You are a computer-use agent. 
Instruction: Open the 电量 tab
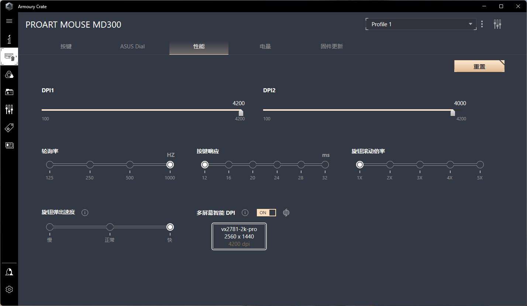pos(265,47)
